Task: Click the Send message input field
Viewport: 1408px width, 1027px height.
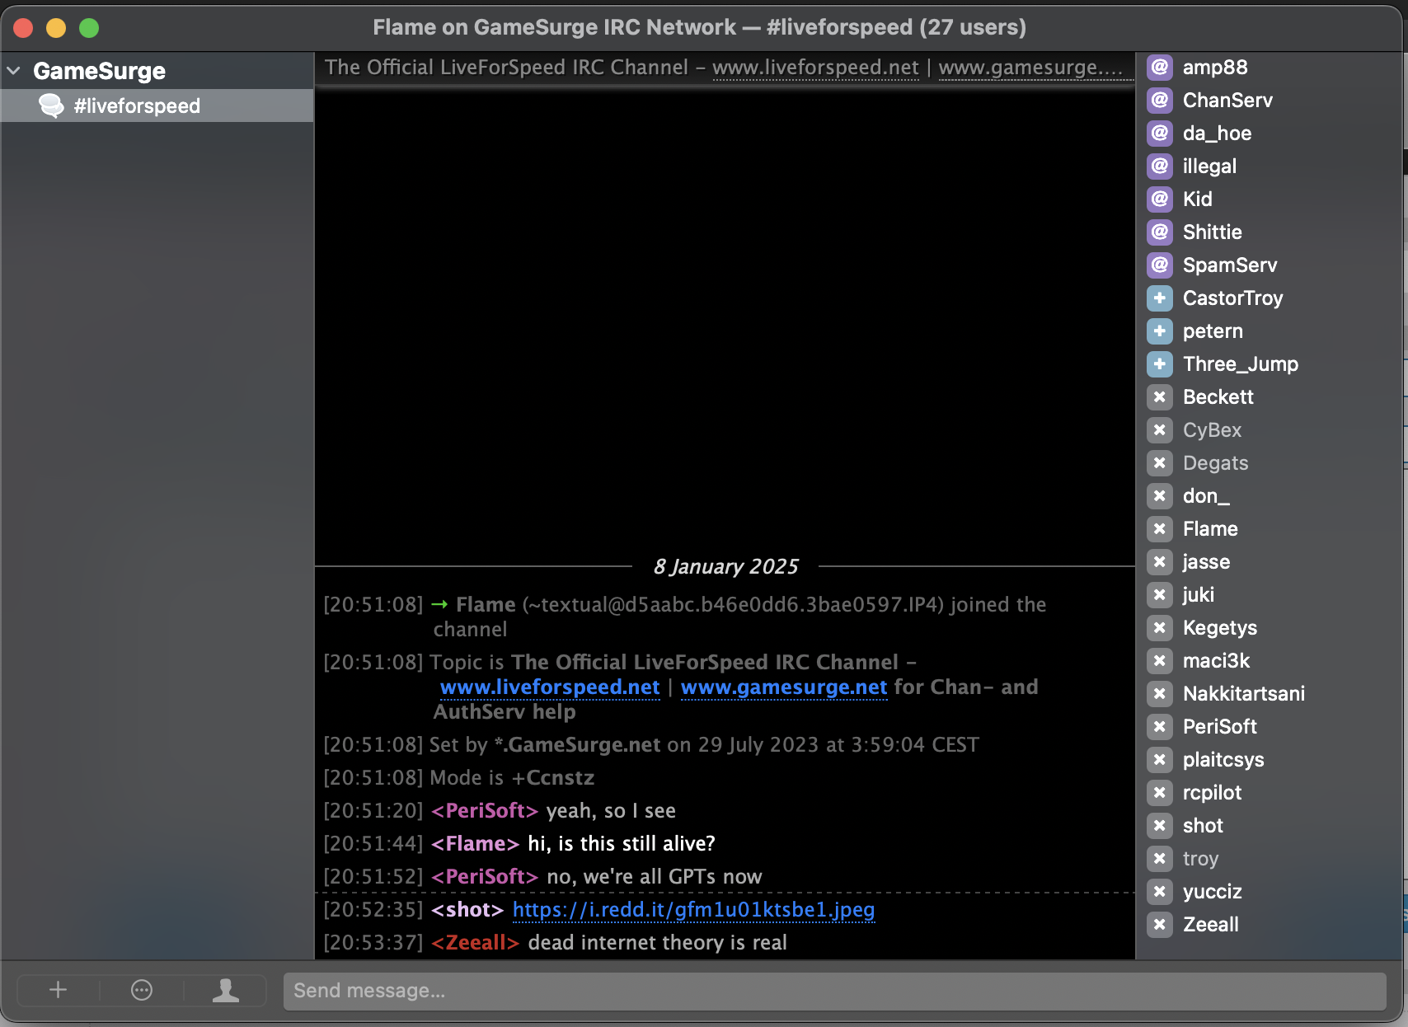Action: tap(834, 991)
